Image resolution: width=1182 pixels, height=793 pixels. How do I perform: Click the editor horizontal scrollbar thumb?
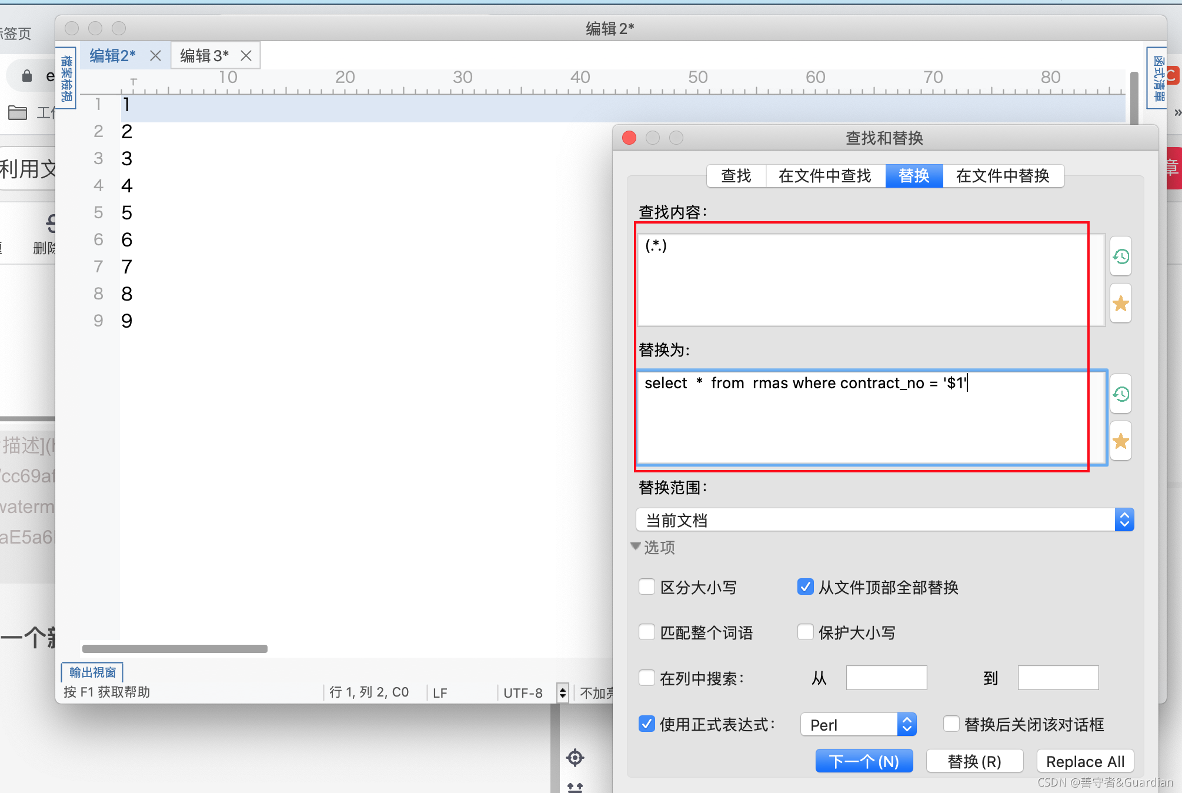(x=175, y=649)
